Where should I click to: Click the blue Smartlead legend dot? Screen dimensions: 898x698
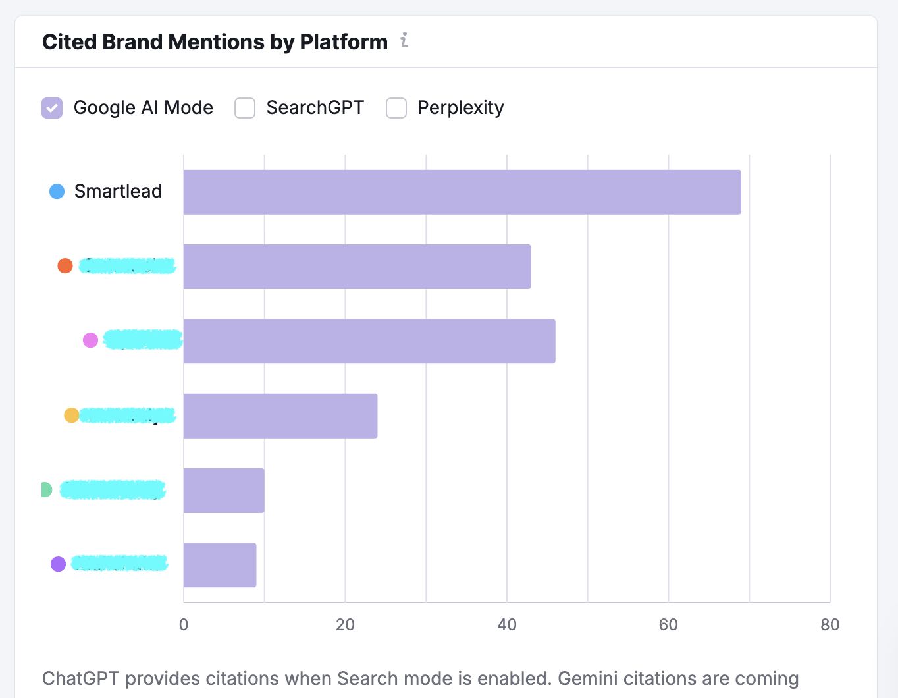pos(57,192)
